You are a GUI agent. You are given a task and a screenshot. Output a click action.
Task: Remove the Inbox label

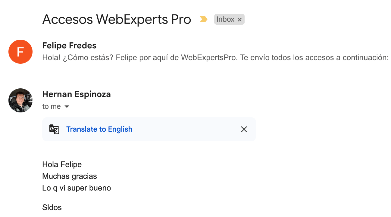pos(239,20)
